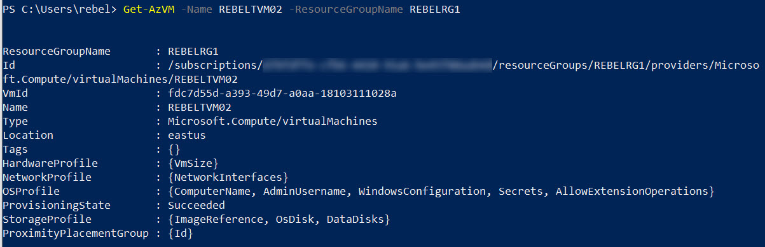Click the HardwareProfile {VmSize} value
The height and width of the screenshot is (247, 765).
193,163
